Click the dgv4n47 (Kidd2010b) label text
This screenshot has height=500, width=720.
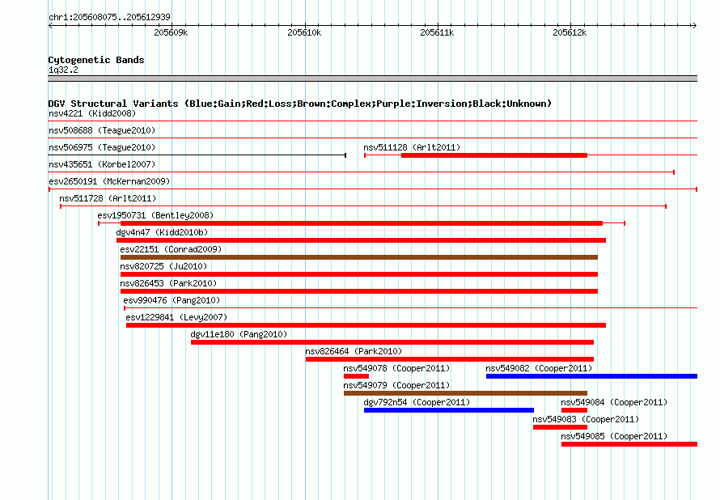click(x=162, y=232)
